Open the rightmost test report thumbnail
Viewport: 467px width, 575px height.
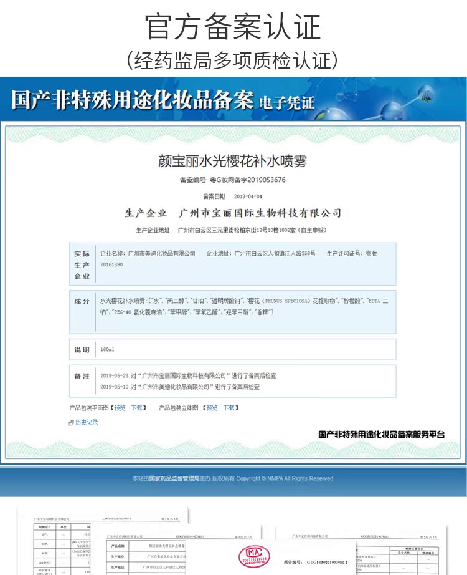tap(401, 550)
